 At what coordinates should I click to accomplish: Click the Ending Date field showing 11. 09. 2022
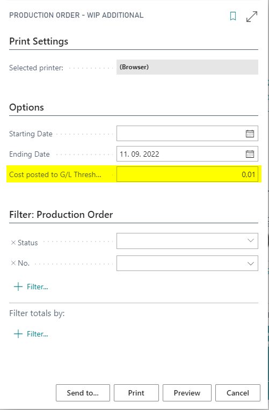click(187, 154)
